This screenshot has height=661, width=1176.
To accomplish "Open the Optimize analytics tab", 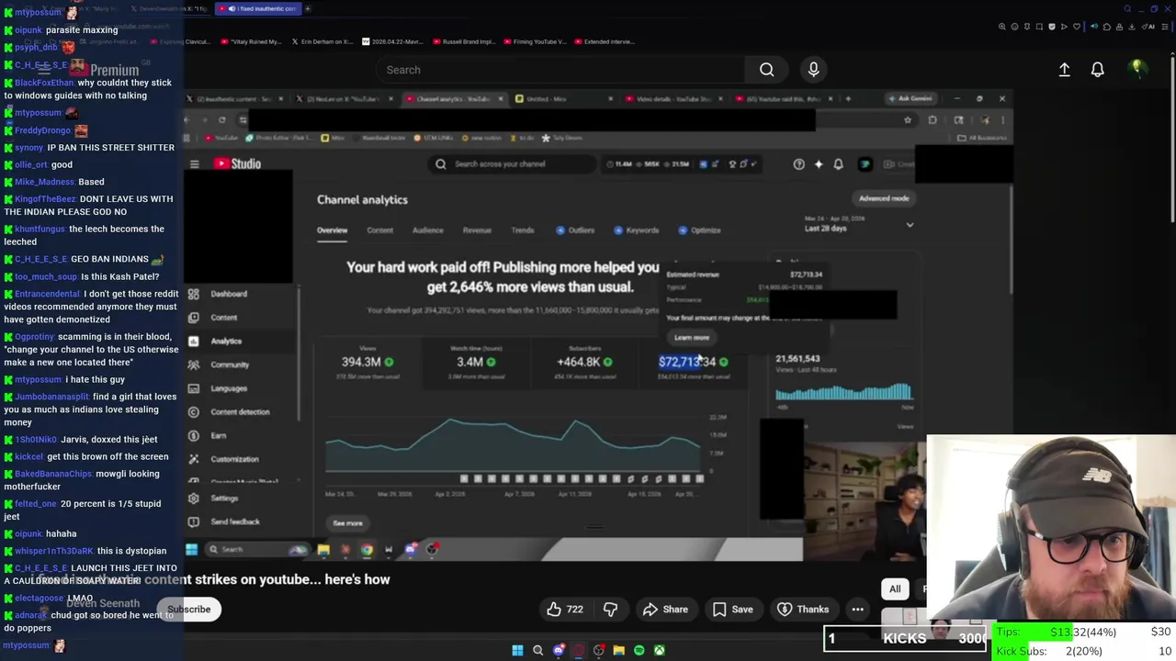I will [699, 230].
